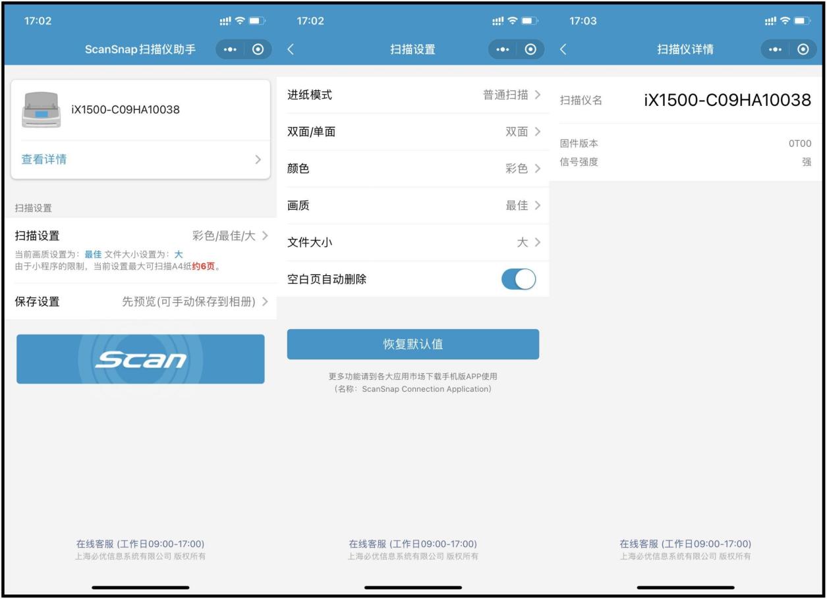The height and width of the screenshot is (599, 827).
Task: Tap the 恢复默认值 restore defaults button
Action: (x=413, y=344)
